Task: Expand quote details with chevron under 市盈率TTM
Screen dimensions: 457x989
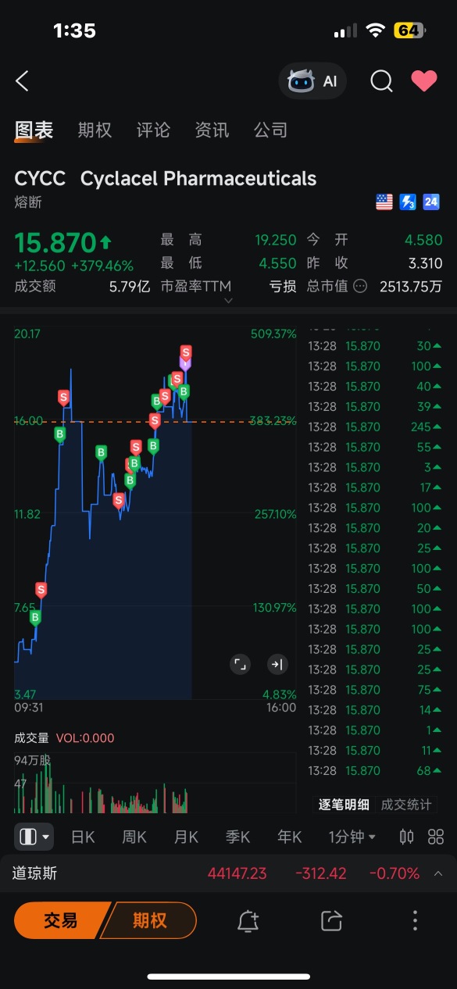Action: (x=228, y=301)
